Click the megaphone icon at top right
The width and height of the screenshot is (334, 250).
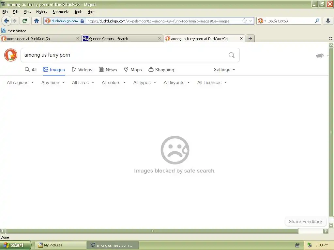320,56
